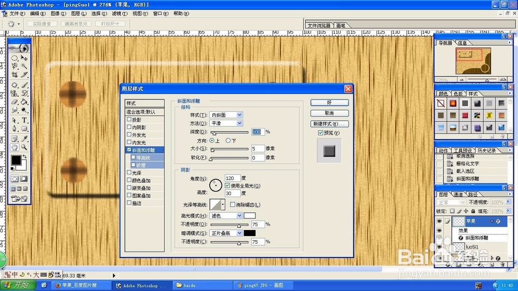Enable the 内阴影 checkbox
The height and width of the screenshot is (291, 518).
click(x=129, y=127)
